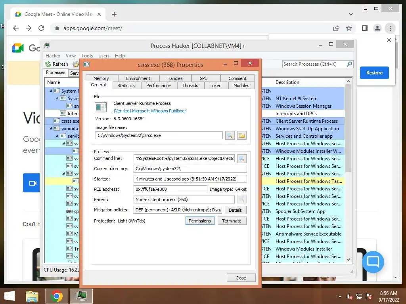Click the muted volume icon in the system tray

(350, 296)
